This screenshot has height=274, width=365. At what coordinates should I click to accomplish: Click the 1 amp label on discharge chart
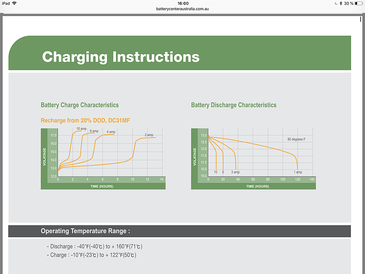(298, 172)
